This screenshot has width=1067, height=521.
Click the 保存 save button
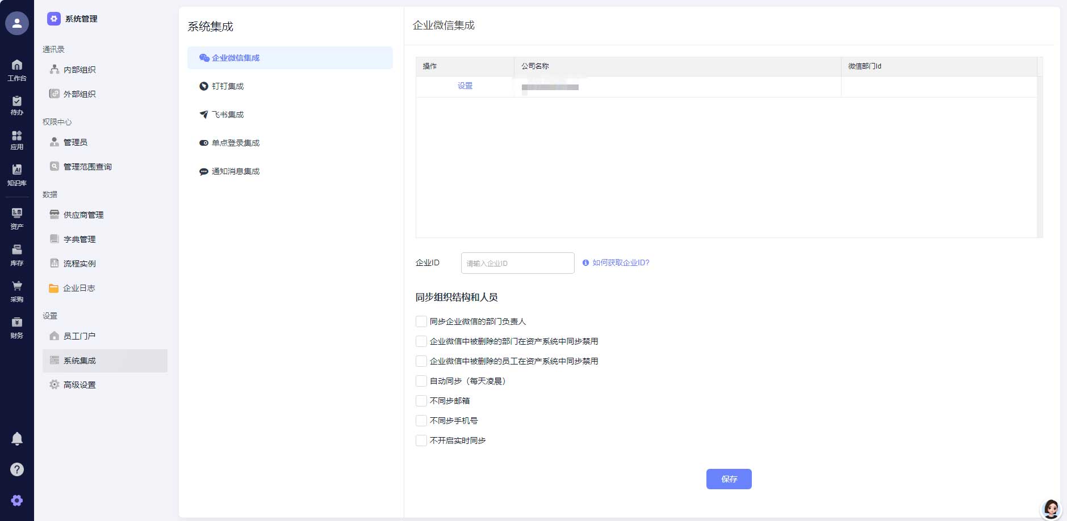pos(729,478)
